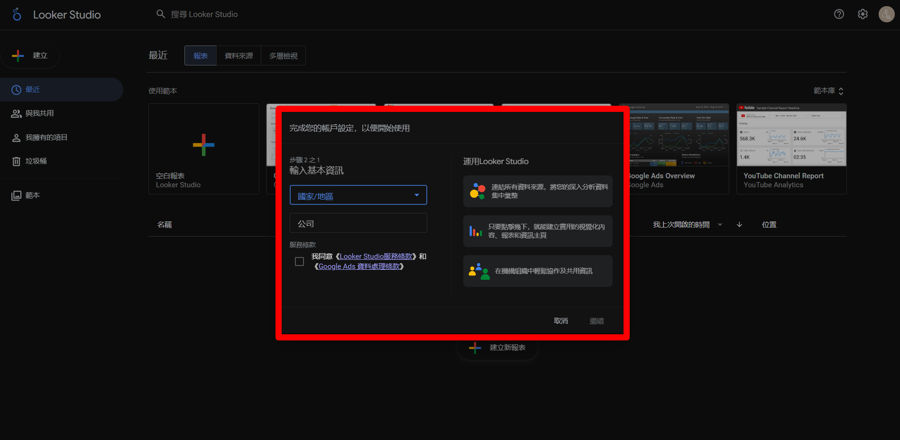This screenshot has height=440, width=900.
Task: Click the 公司 input field
Action: pos(358,223)
